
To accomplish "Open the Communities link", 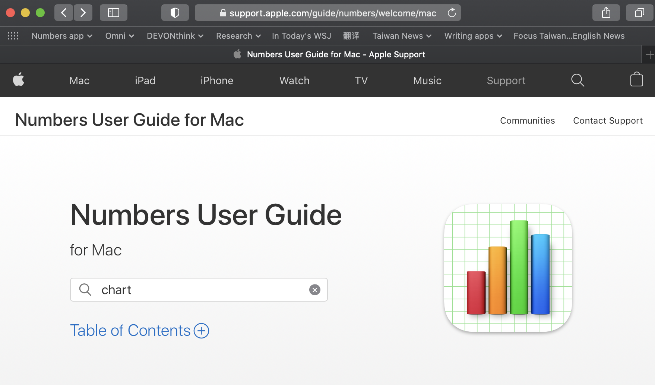I will (x=527, y=121).
